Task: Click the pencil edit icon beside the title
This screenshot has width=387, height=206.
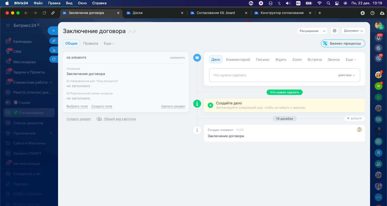Action: [130, 31]
